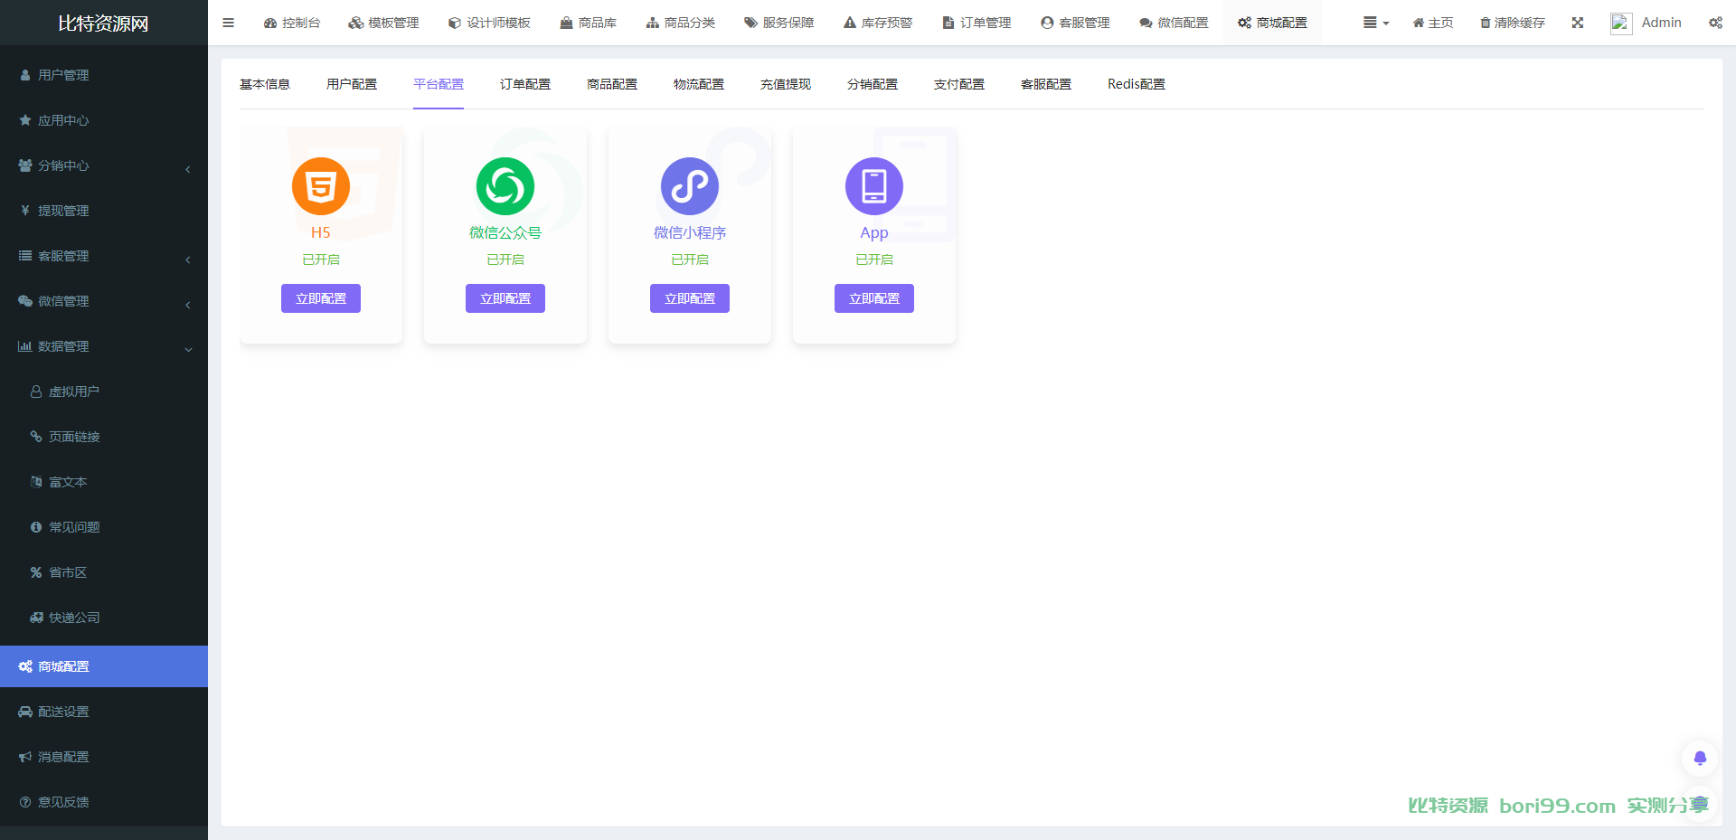Switch to the 充值提现 tab
The width and height of the screenshot is (1736, 840).
click(x=786, y=84)
